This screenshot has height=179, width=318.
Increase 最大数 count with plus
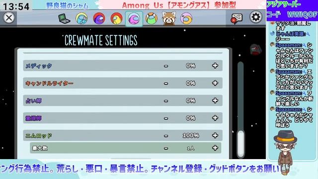click(x=215, y=148)
